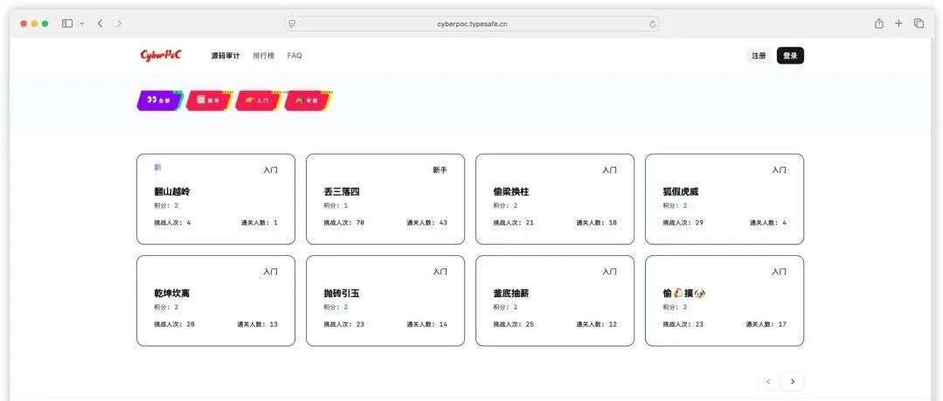The image size is (943, 401).
Task: Click 通关人数: 14 on 抛砖引玉 card
Action: coord(427,325)
